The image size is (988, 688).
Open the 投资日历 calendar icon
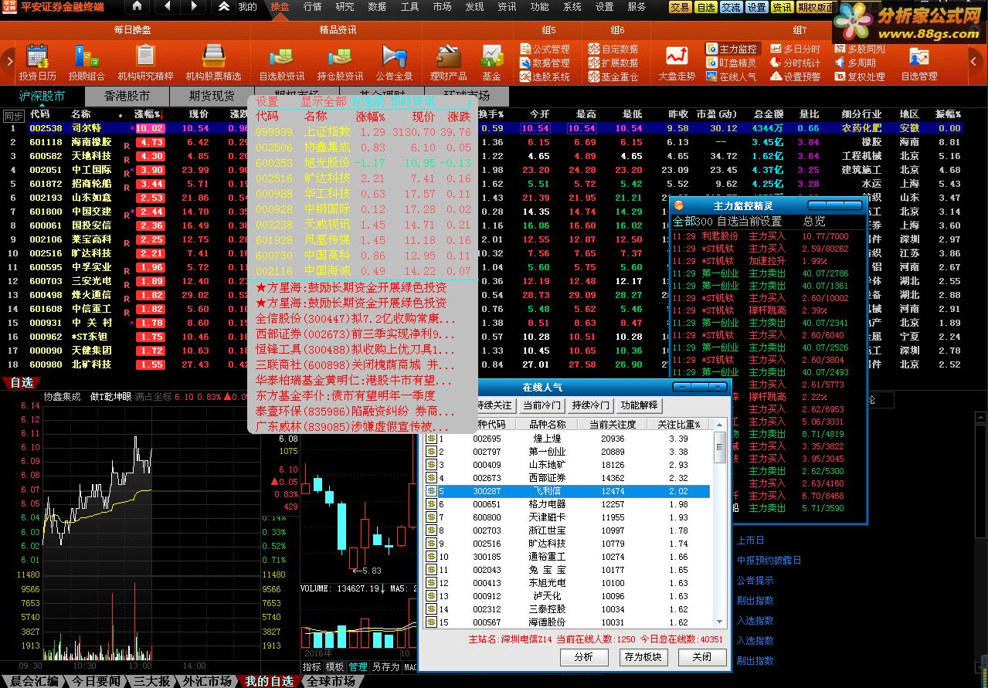tap(37, 63)
